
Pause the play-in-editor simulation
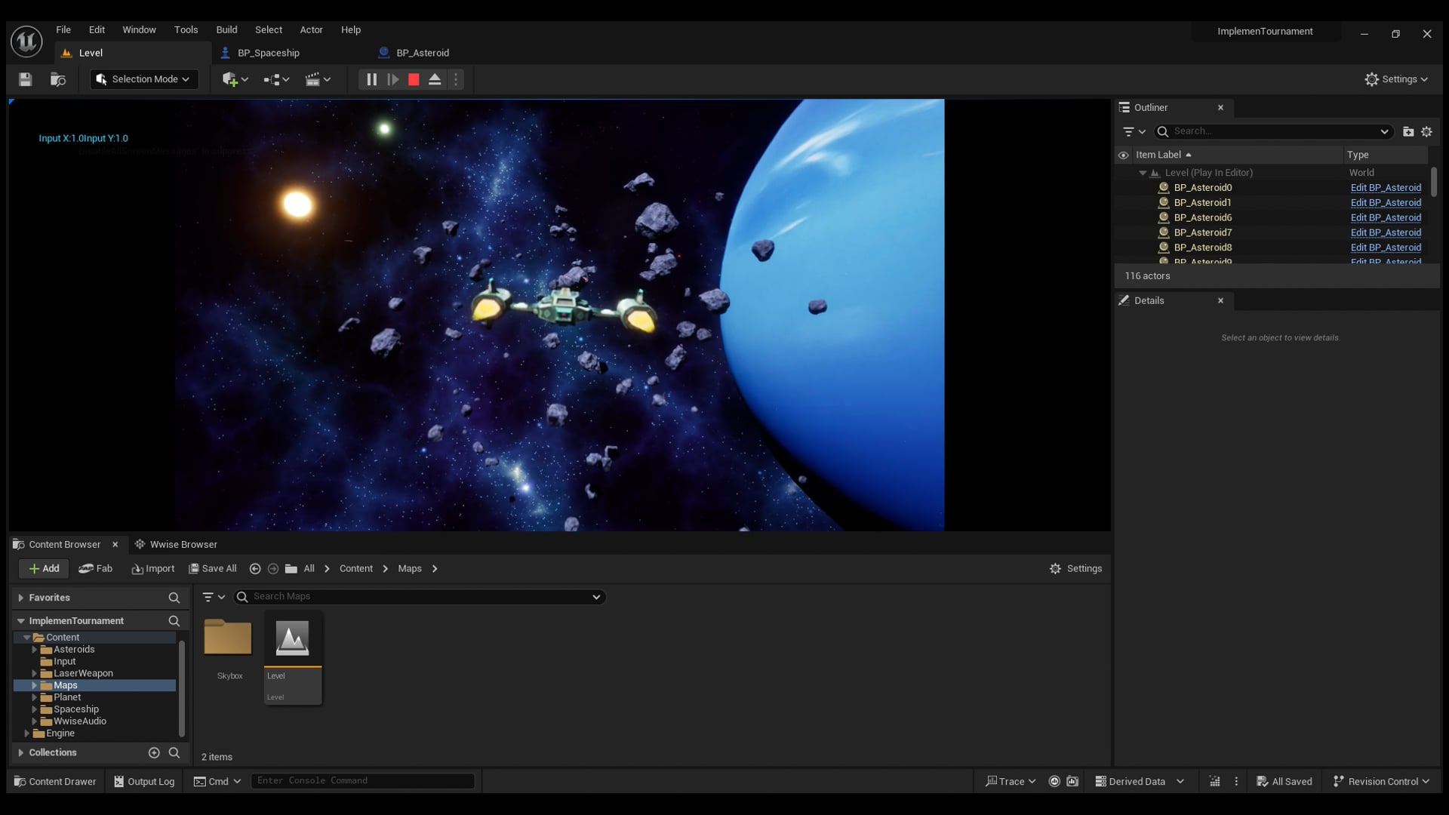pos(371,79)
